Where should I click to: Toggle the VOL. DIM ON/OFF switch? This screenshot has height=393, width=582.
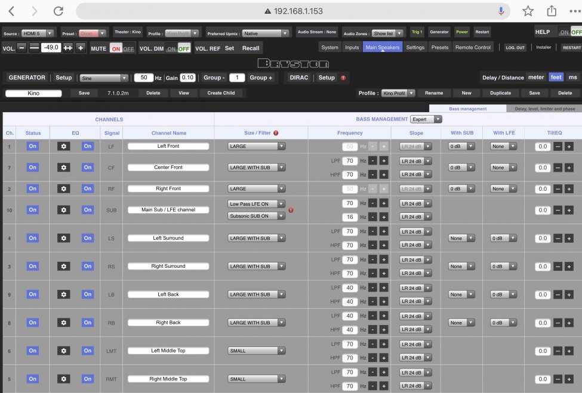tap(178, 48)
